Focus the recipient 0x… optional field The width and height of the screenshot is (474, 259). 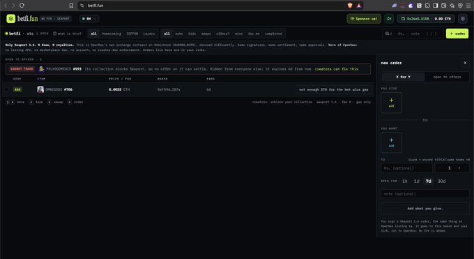406,168
